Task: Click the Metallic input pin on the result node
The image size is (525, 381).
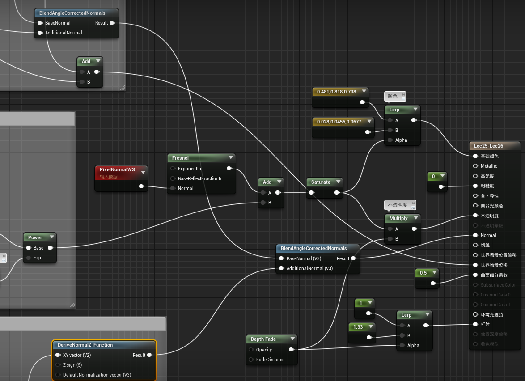Action: (x=476, y=166)
